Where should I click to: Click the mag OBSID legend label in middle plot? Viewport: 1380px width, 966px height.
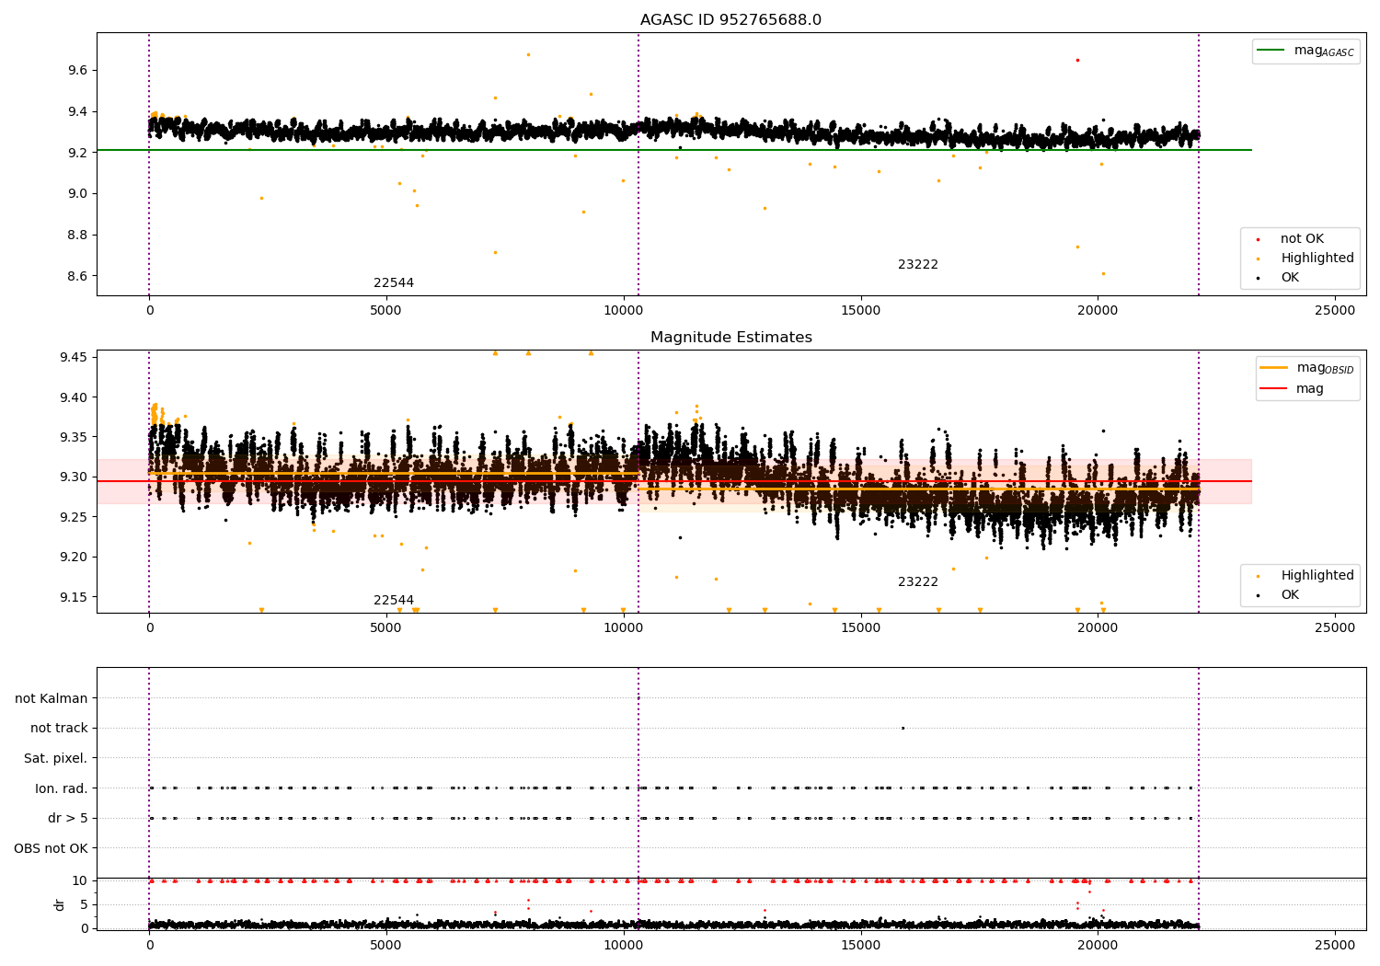1326,368
